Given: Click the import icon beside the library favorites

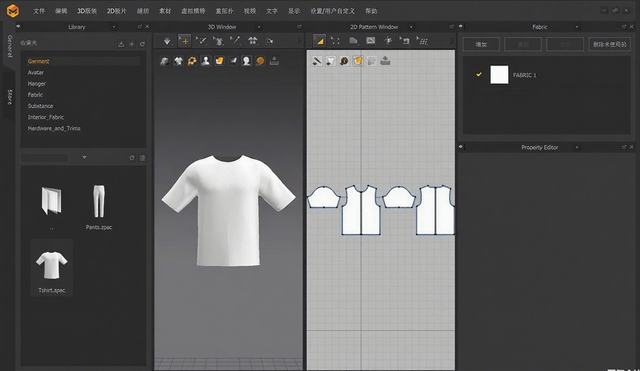Looking at the screenshot, I should click(x=121, y=44).
